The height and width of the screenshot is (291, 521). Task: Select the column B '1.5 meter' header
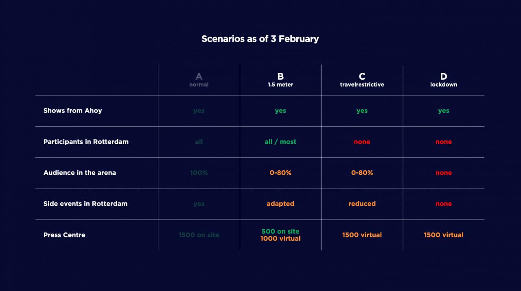coord(280,80)
